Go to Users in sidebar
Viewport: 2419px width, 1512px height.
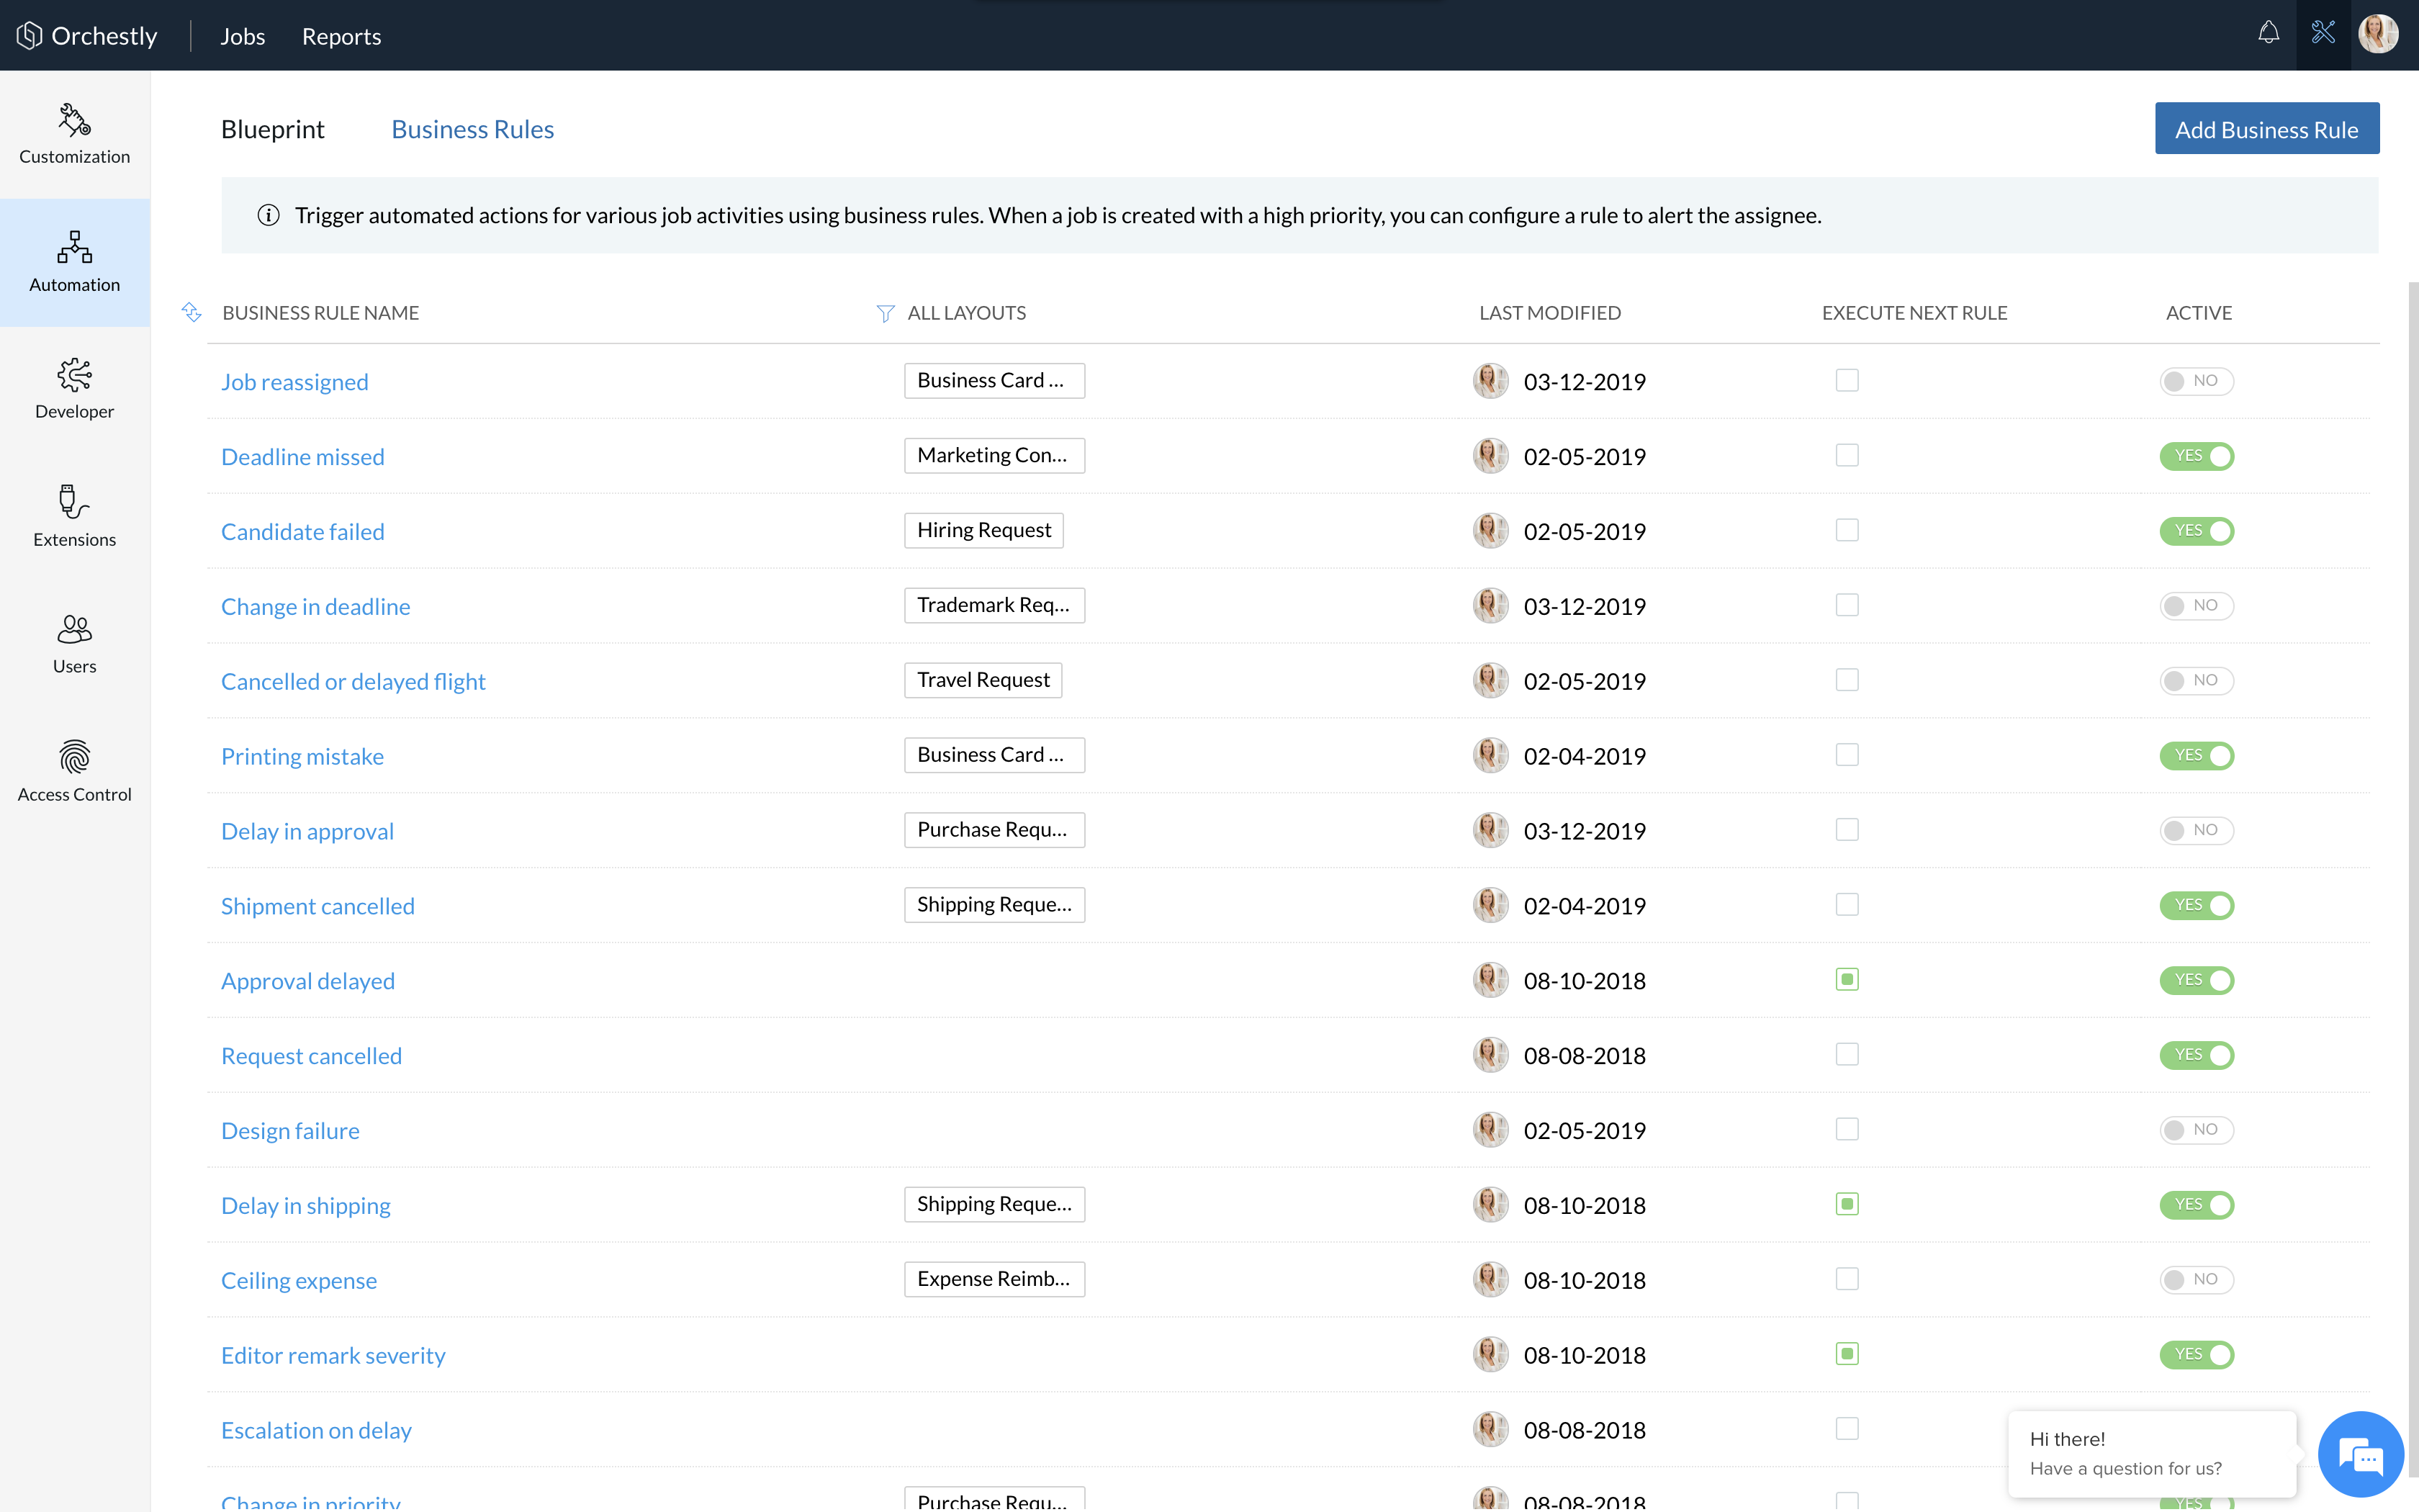pos(74,643)
